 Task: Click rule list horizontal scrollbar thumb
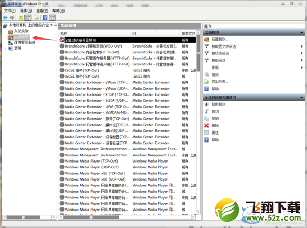click(x=91, y=217)
